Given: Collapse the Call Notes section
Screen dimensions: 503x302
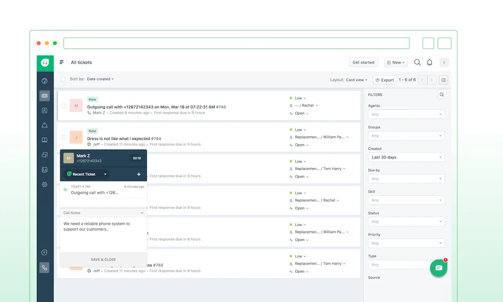Looking at the screenshot, I should click(142, 213).
